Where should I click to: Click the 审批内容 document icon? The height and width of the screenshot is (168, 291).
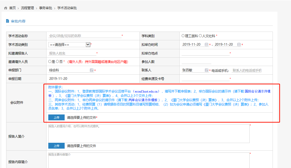[x=8, y=21]
